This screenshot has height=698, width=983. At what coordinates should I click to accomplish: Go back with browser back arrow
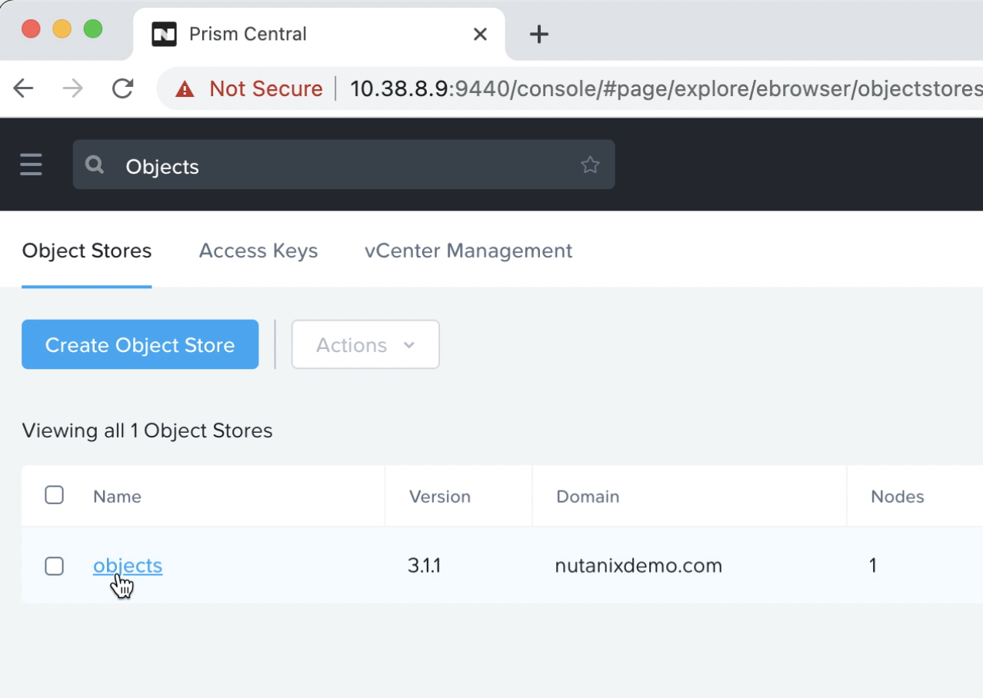coord(24,88)
